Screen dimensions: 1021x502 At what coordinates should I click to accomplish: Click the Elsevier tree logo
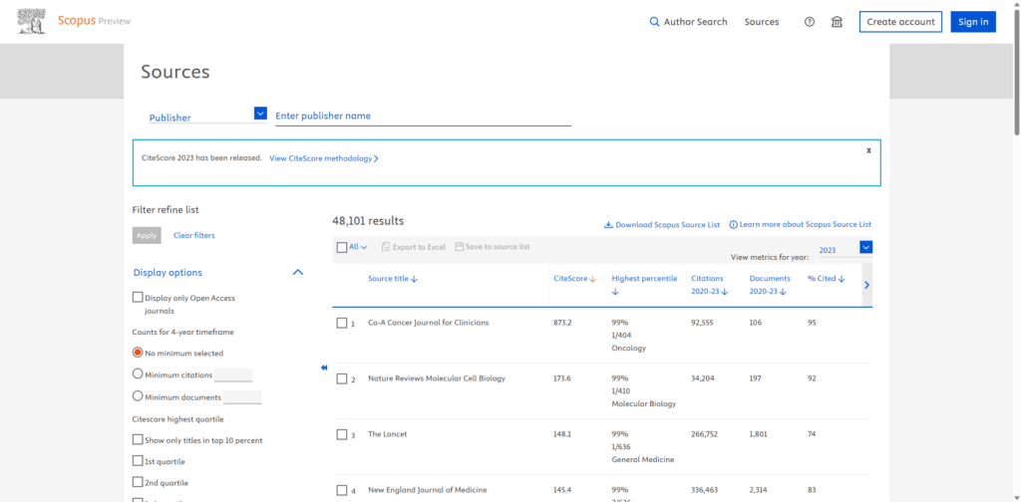pyautogui.click(x=32, y=22)
